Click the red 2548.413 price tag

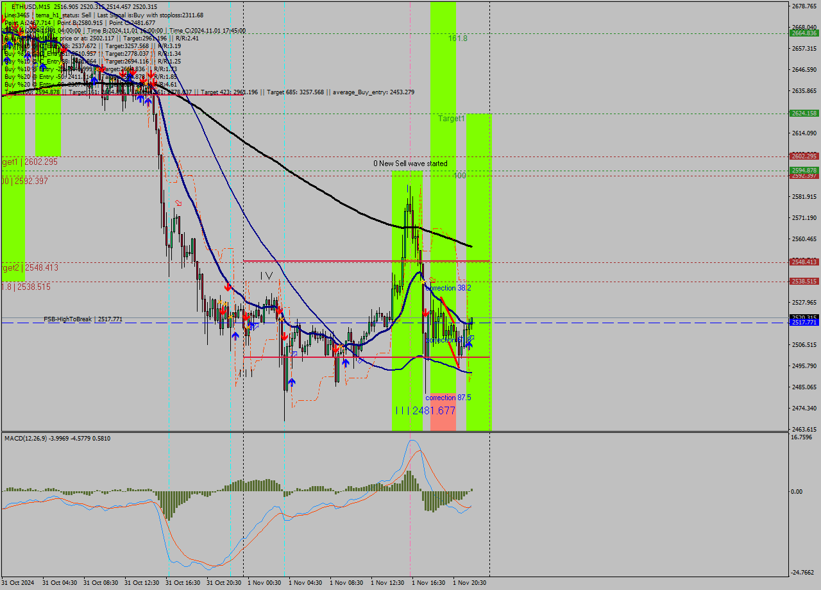click(x=803, y=262)
